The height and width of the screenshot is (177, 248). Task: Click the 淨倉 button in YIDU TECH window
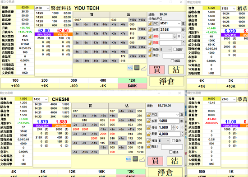pyautogui.click(x=167, y=81)
